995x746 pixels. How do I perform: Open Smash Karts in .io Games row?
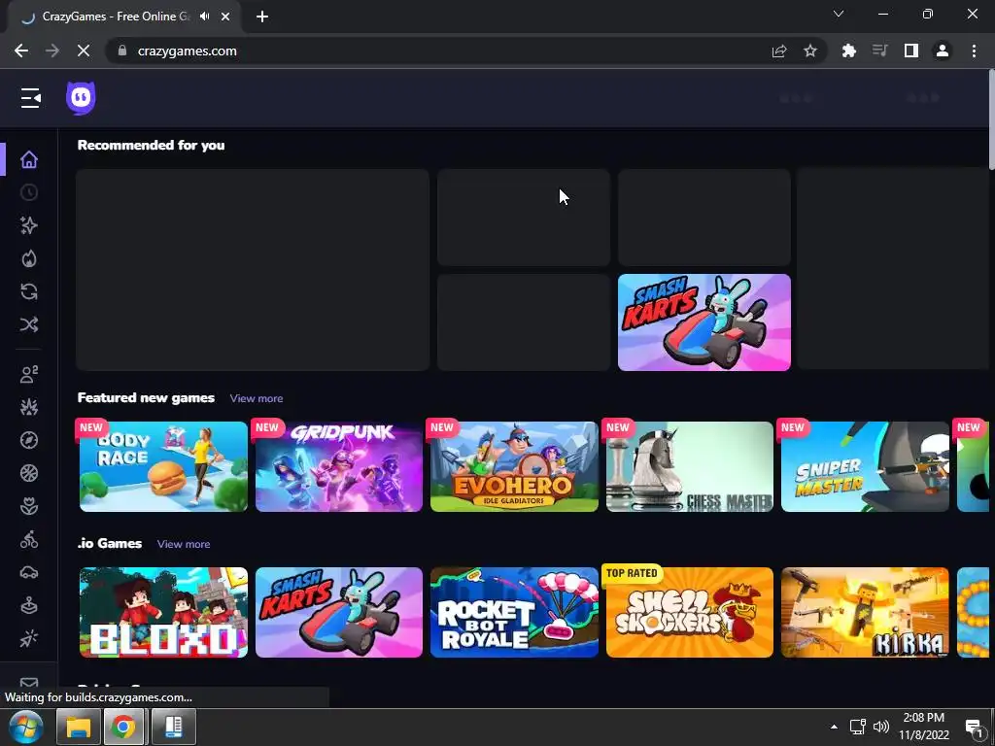point(339,612)
